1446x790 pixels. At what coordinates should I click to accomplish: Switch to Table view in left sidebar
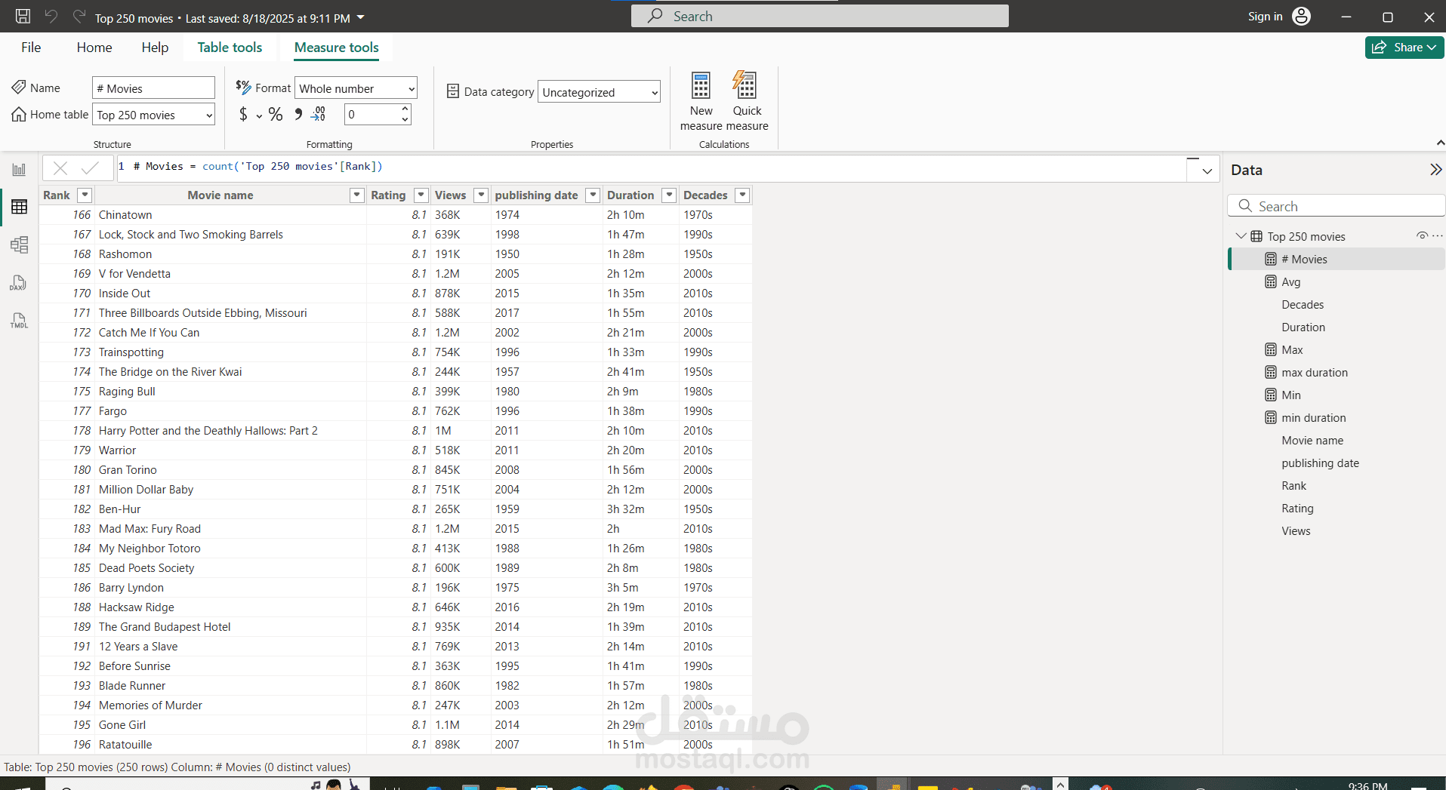click(20, 207)
